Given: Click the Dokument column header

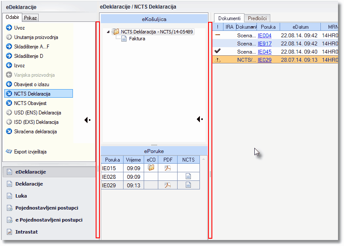Looking at the screenshot, I should coord(246,27).
